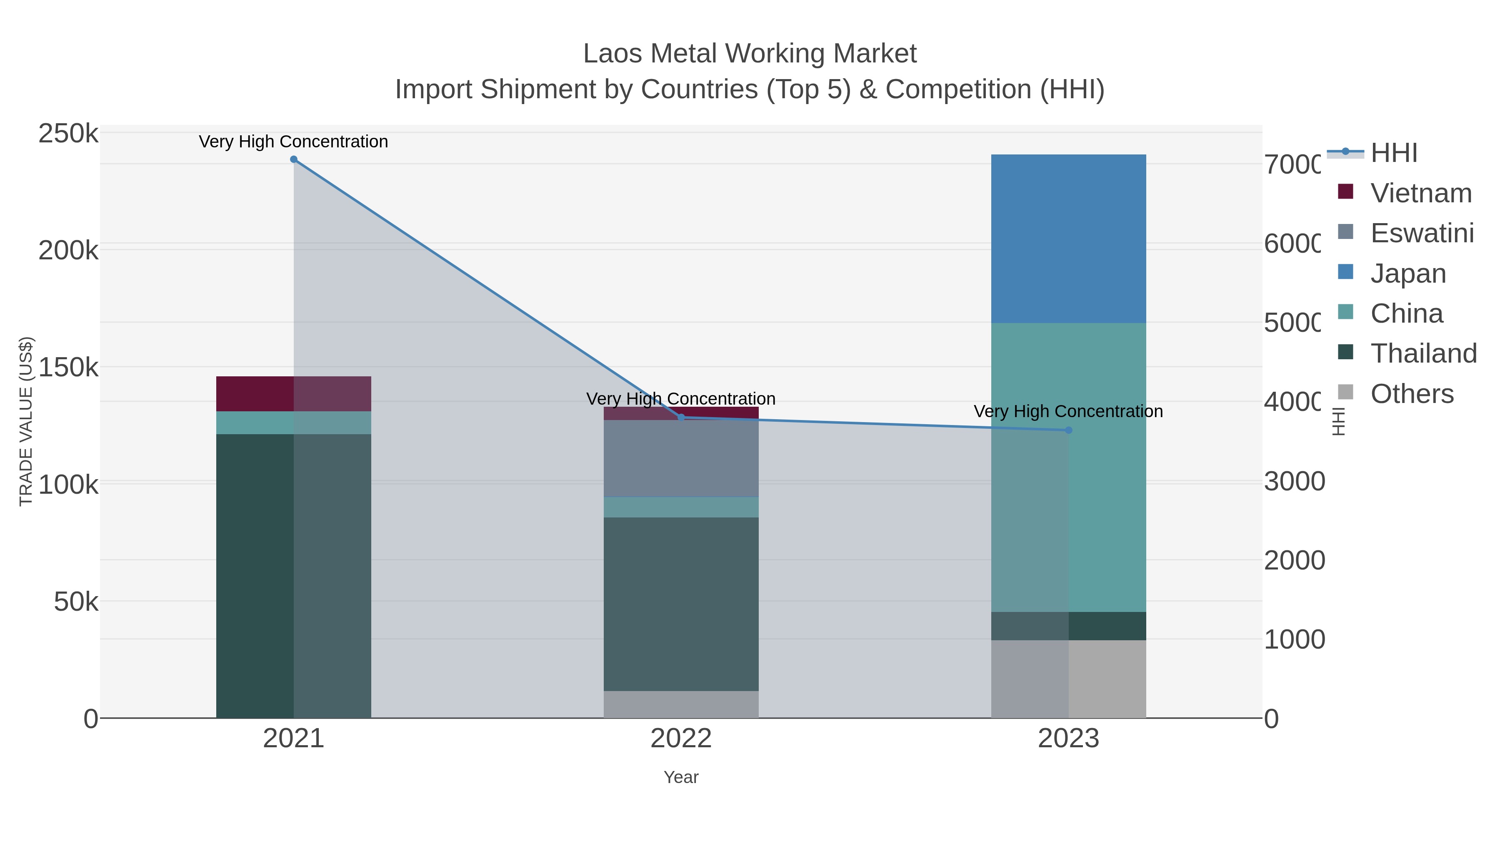Click the 'TRADE VALUE (US$)' axis title
Image resolution: width=1500 pixels, height=843 pixels.
pos(25,421)
